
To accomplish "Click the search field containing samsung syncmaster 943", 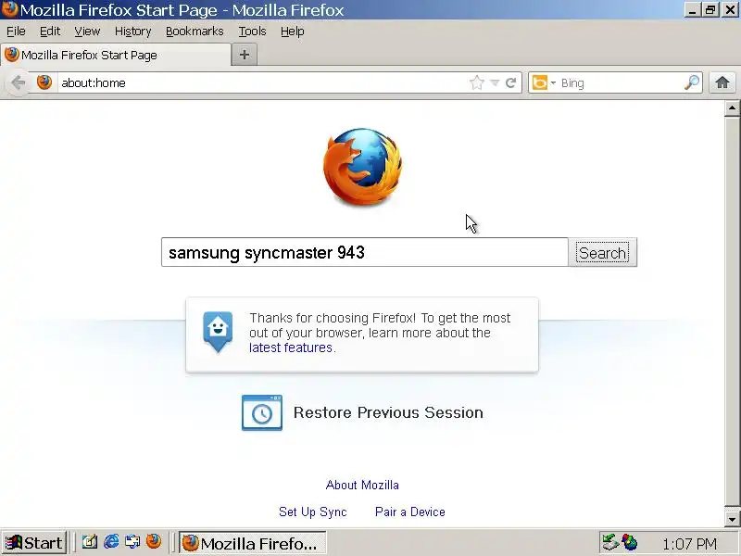I will 364,252.
